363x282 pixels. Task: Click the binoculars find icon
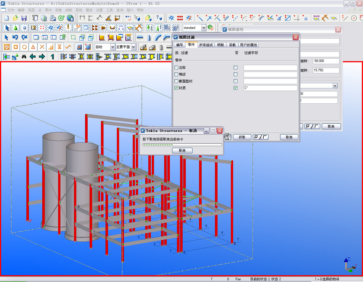click(24, 57)
